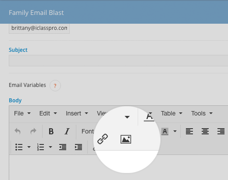Open Email Variables help question mark
Image resolution: width=228 pixels, height=180 pixels.
(55, 86)
